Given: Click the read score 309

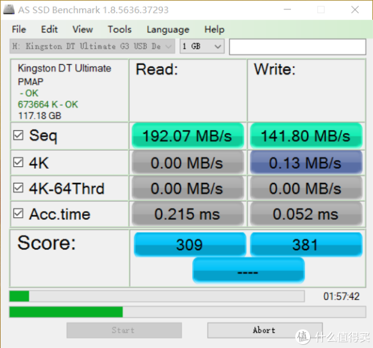Looking at the screenshot, I should coord(190,245).
